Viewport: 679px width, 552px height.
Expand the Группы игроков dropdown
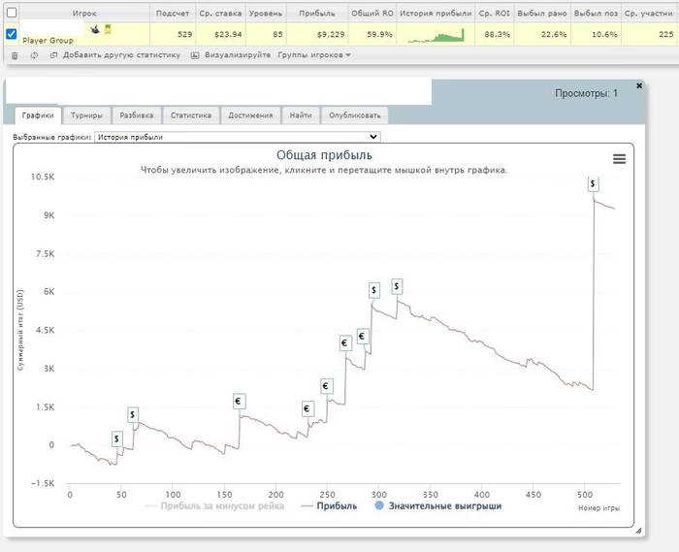(x=314, y=55)
